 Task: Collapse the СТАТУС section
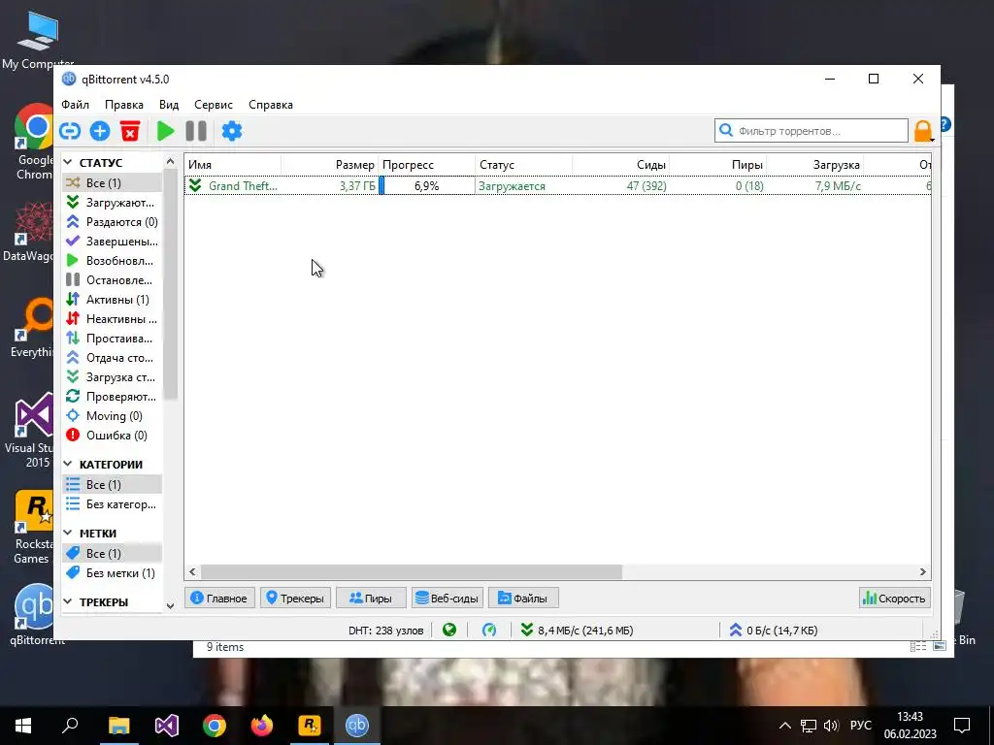(68, 162)
